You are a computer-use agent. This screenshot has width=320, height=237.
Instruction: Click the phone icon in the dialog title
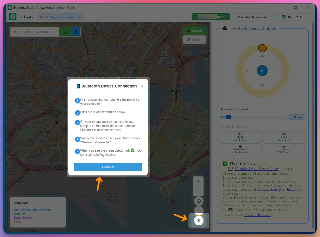[x=78, y=86]
